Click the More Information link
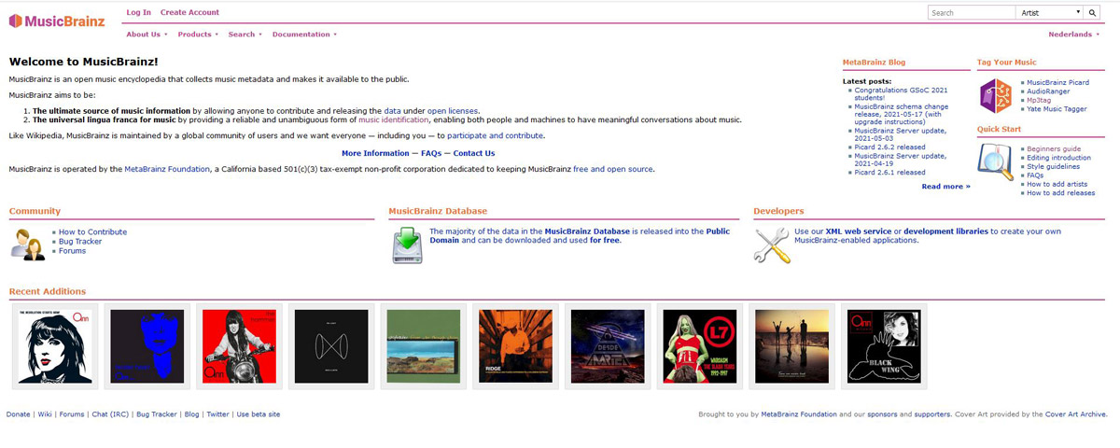 click(x=375, y=153)
